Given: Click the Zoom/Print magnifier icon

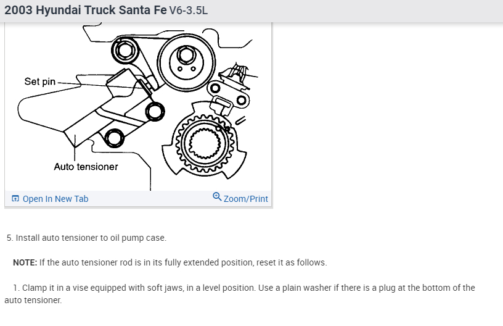Looking at the screenshot, I should 217,197.
